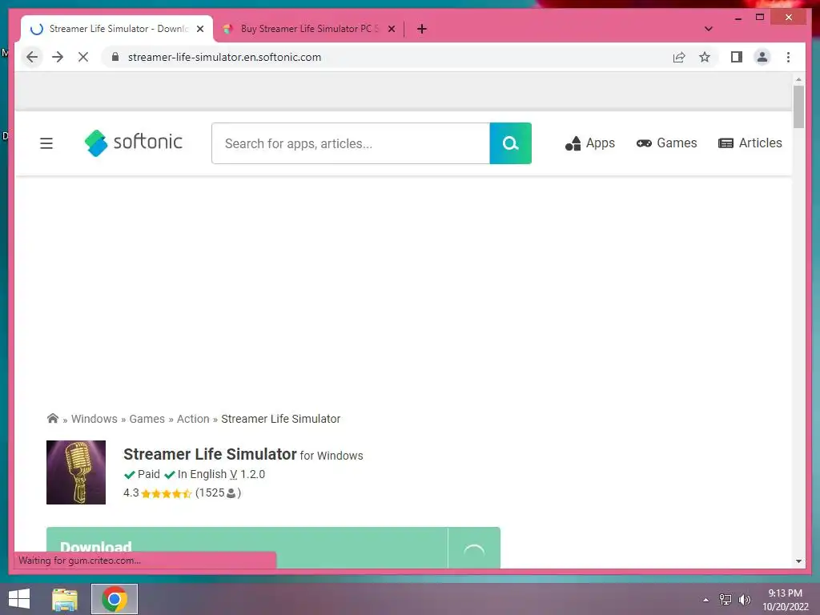Screen dimensions: 820x615
Task: Close the Buy Streamer Life Simulator tab
Action: (x=391, y=29)
